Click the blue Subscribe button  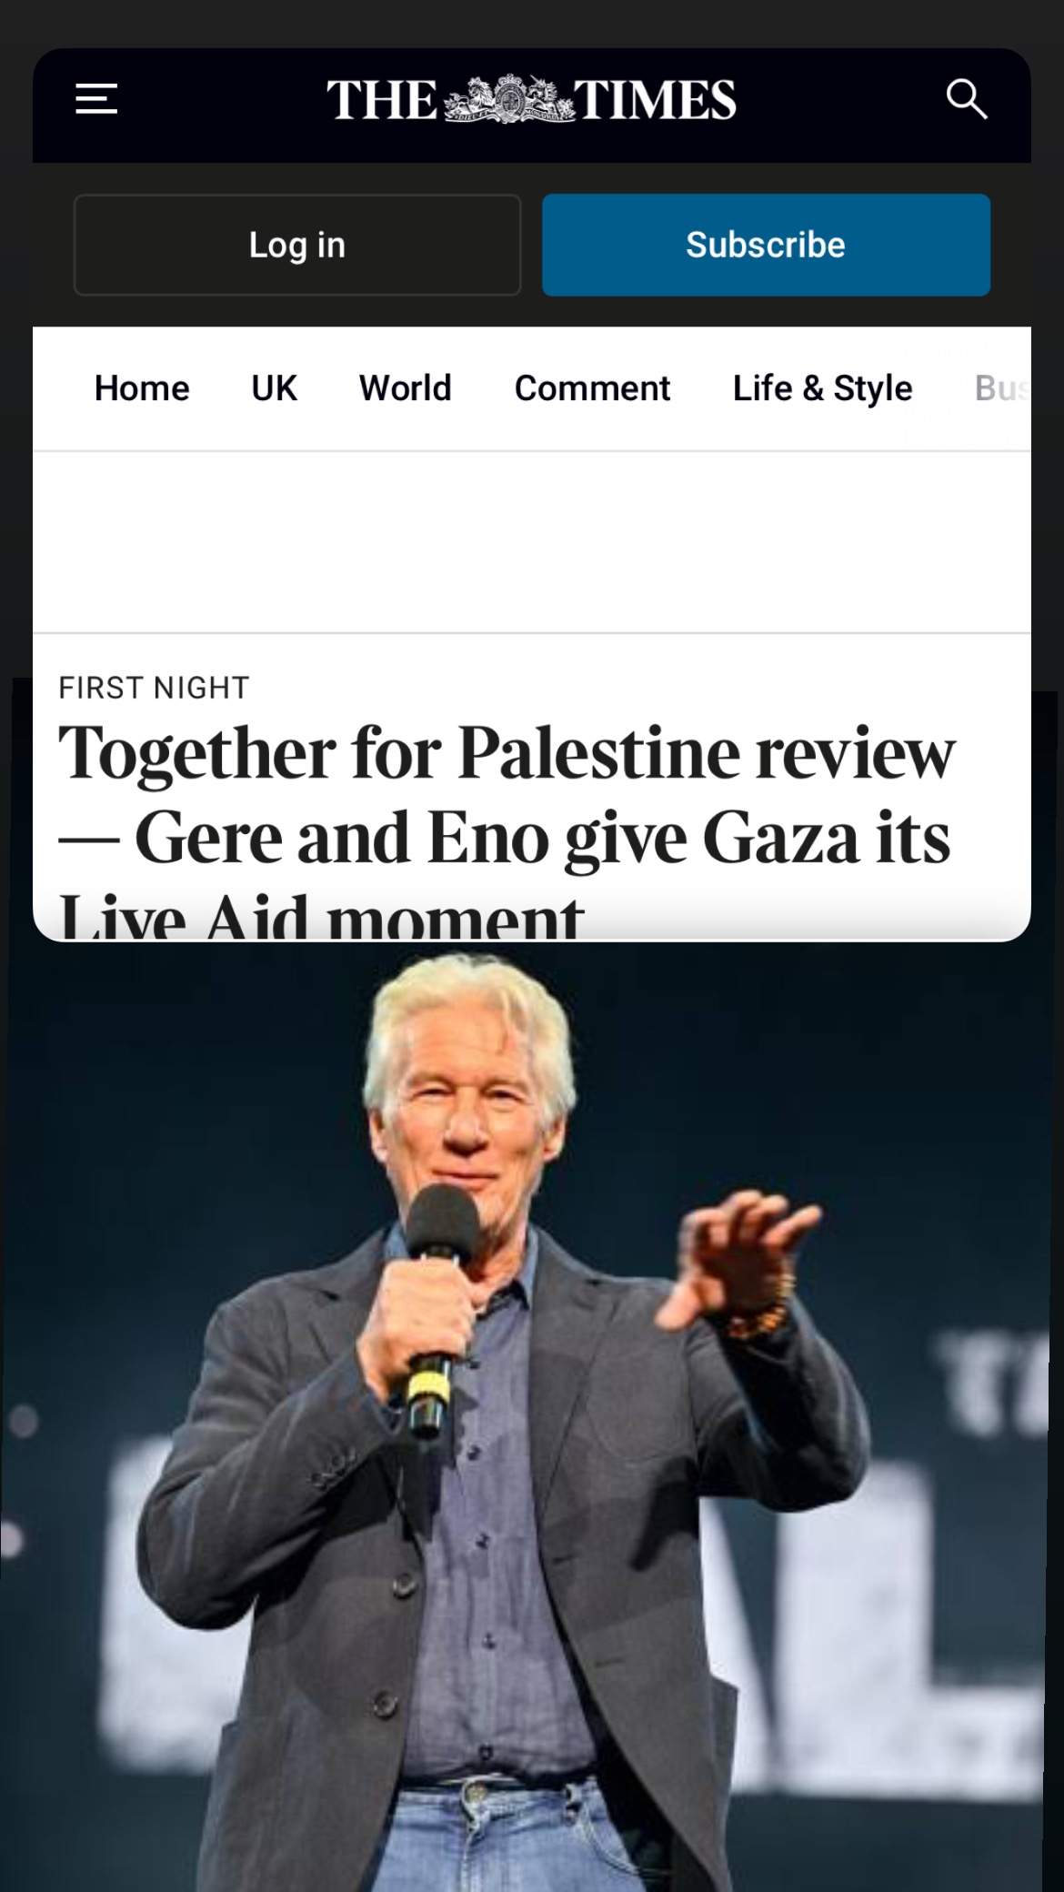[x=766, y=245]
